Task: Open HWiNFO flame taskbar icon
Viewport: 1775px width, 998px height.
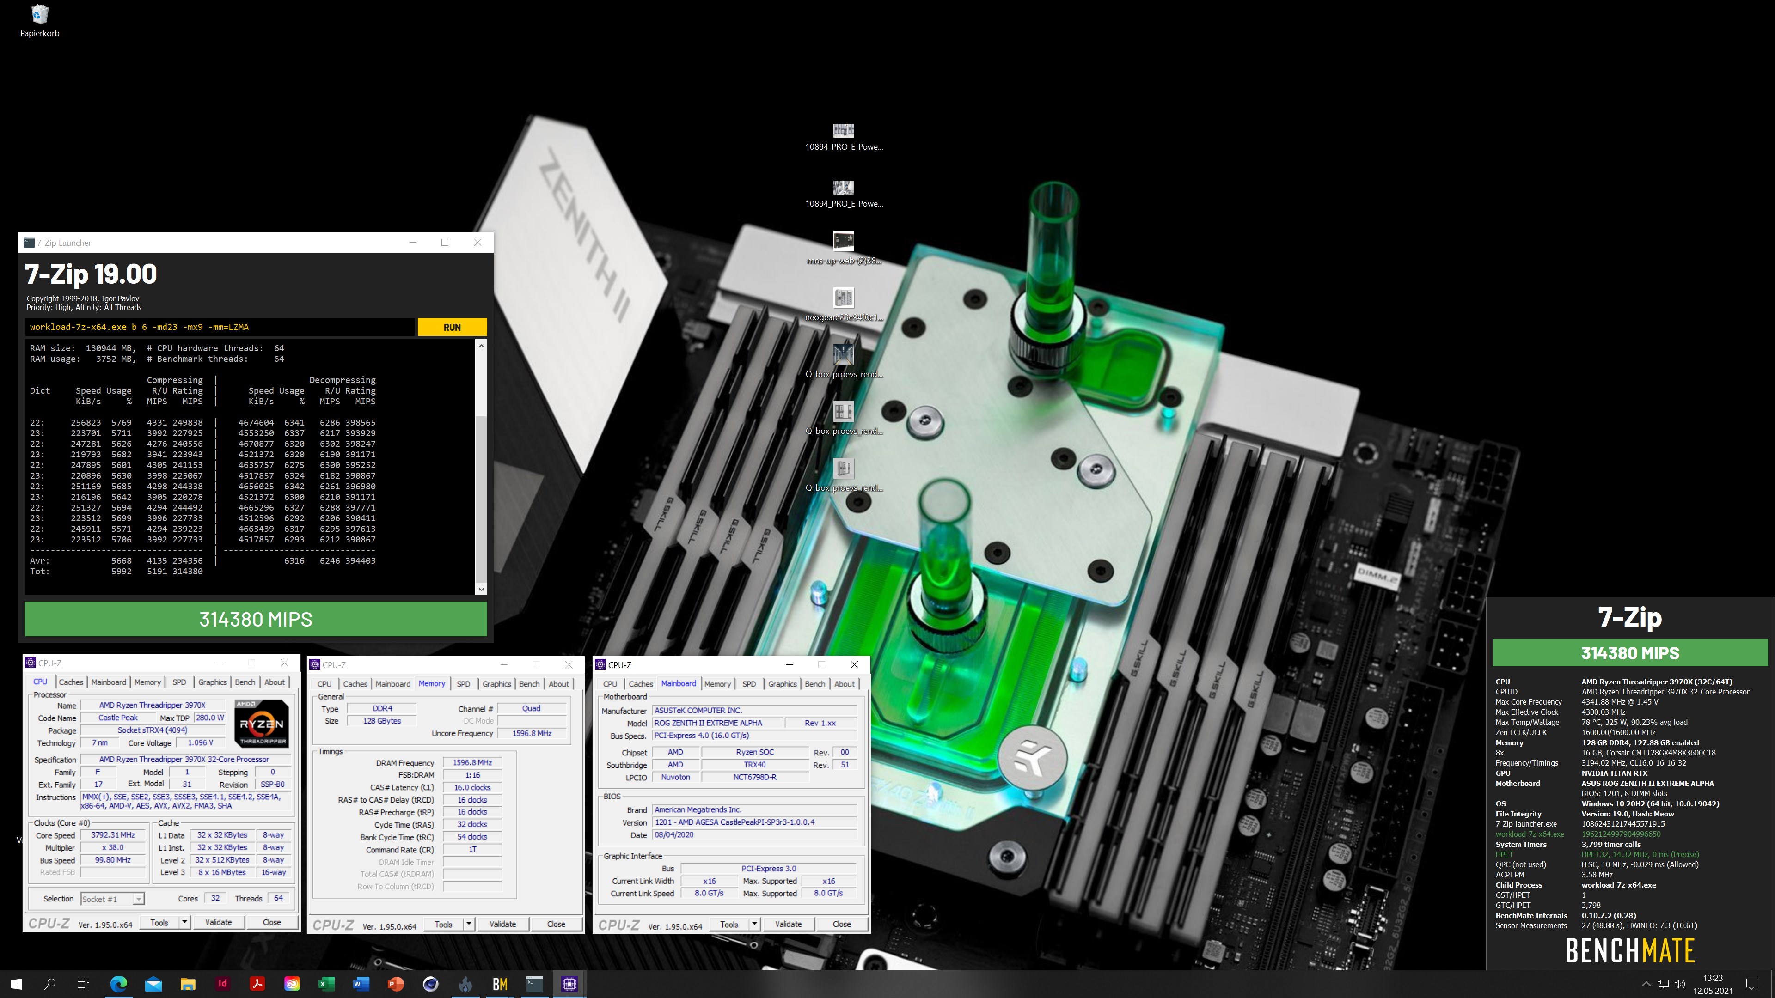Action: click(466, 984)
